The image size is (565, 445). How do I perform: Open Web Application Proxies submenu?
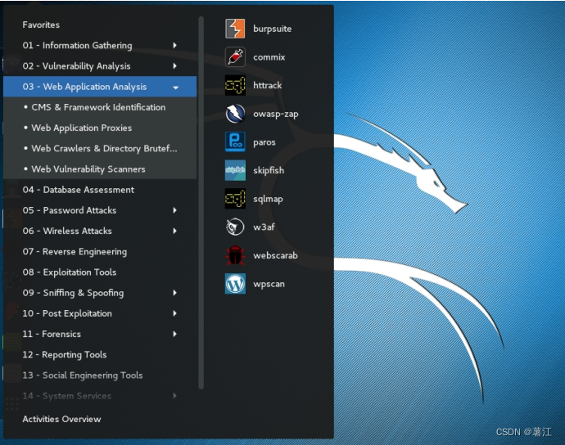click(x=100, y=128)
